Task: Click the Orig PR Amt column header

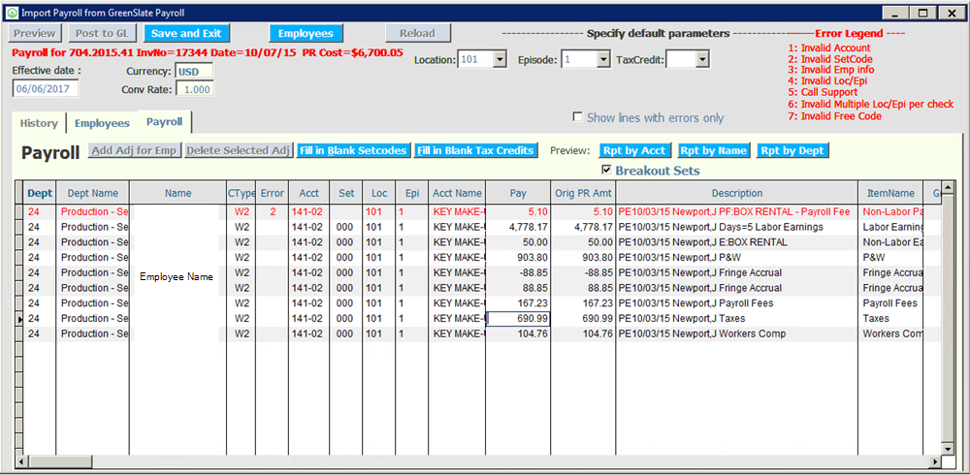Action: pos(583,193)
